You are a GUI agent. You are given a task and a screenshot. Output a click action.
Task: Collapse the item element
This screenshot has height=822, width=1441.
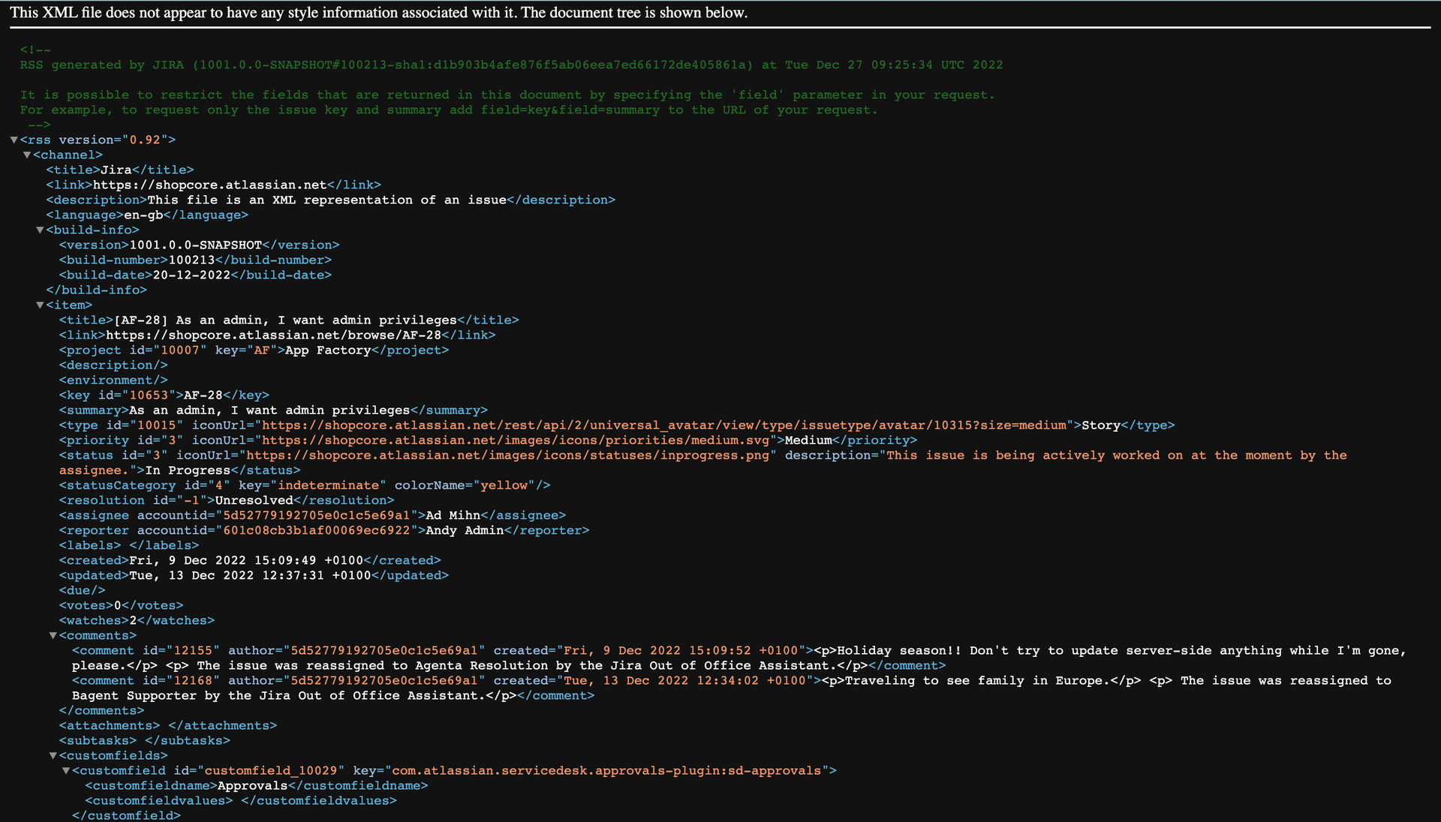(x=40, y=305)
